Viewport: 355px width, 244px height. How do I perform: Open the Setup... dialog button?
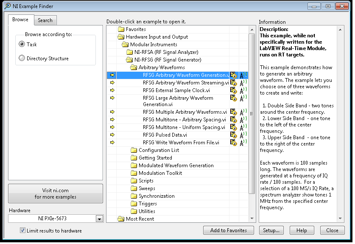coord(271,230)
